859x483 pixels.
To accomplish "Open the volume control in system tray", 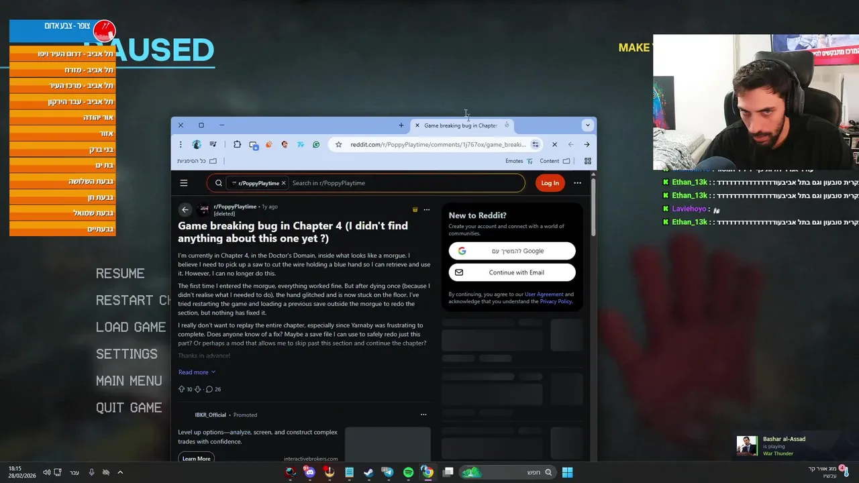I will pos(47,472).
